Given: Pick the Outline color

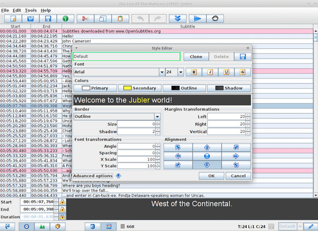Looking at the screenshot, I should [x=184, y=88].
